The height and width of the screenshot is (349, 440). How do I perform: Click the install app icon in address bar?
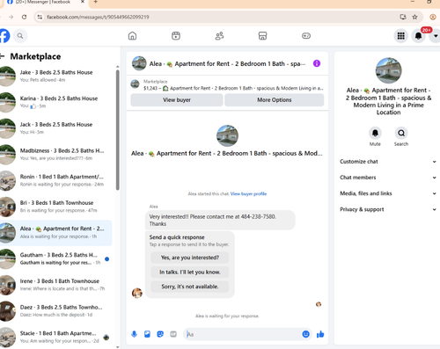tap(403, 17)
